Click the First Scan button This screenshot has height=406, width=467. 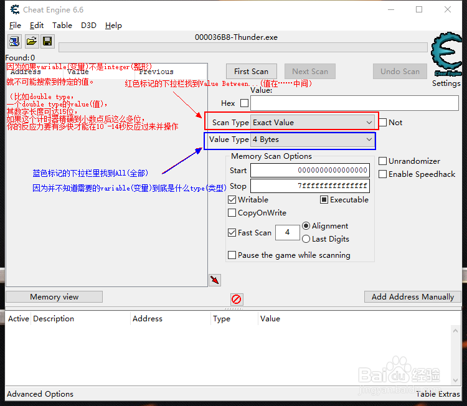pos(252,72)
